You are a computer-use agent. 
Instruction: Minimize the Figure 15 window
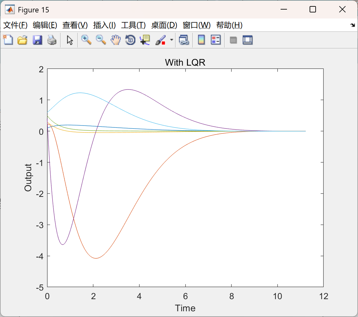click(283, 9)
